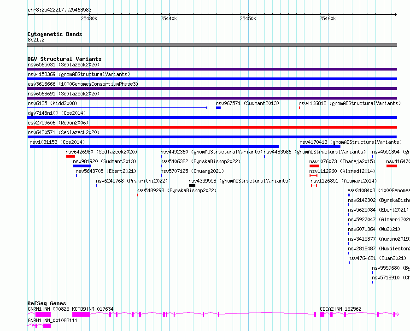Screen dimensions: 410x331
Task: Select nsv2818487 Huddleston variant label
Action: (379, 248)
